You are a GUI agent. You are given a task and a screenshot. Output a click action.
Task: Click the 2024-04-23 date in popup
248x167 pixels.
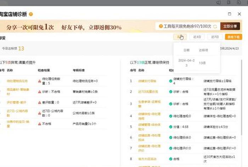click(x=186, y=63)
